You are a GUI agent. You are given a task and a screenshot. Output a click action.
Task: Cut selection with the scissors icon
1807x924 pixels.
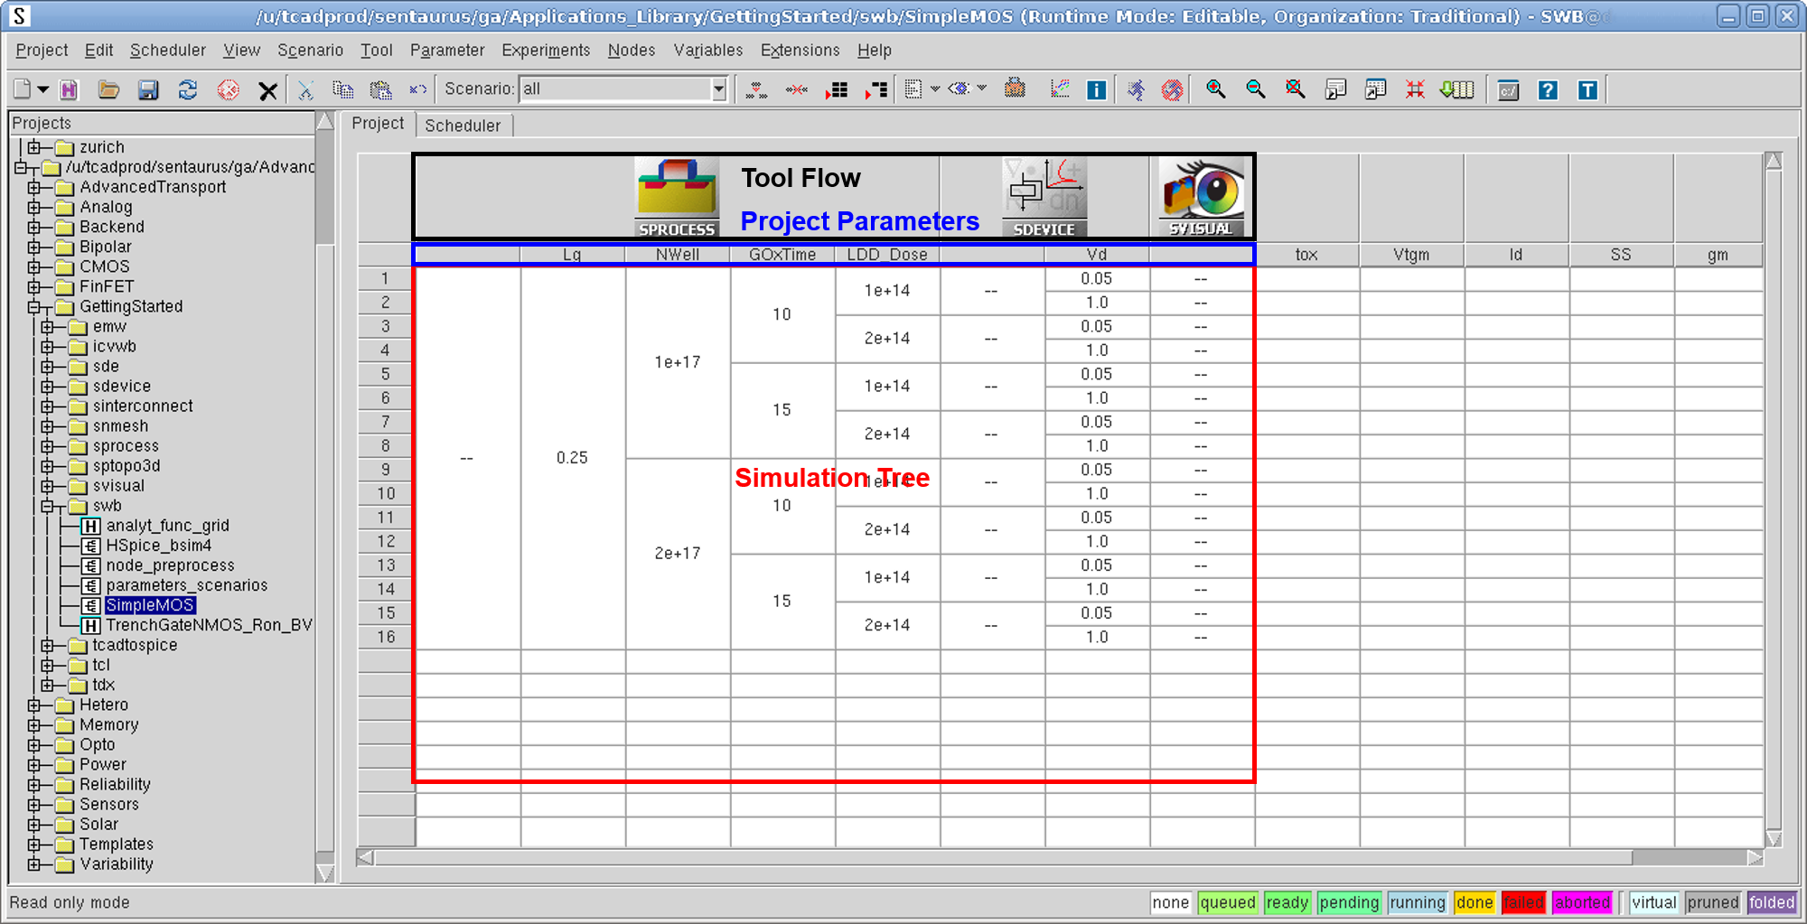click(x=305, y=89)
